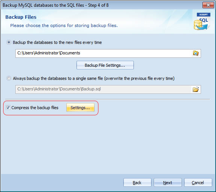Go to the Next wizard step
The image size is (216, 192).
click(168, 183)
